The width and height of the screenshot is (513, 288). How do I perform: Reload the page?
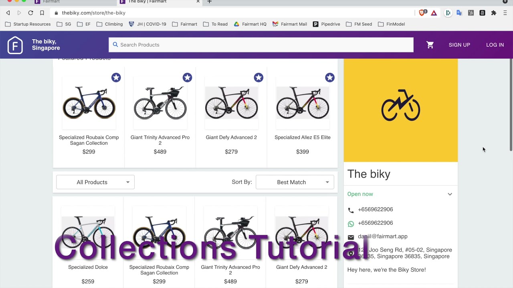pyautogui.click(x=30, y=13)
